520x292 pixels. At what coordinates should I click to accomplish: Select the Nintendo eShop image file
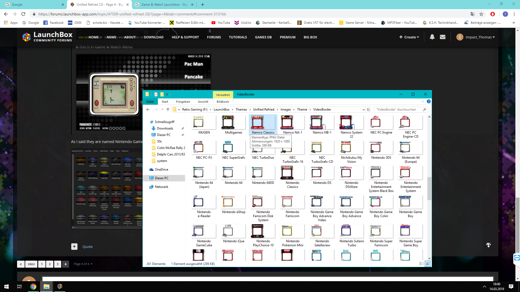(x=233, y=205)
